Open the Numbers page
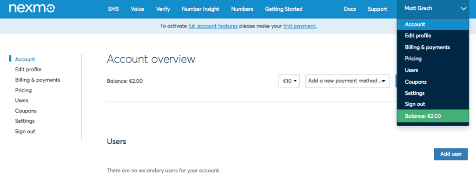Viewport: 476px width, 188px height. click(242, 9)
